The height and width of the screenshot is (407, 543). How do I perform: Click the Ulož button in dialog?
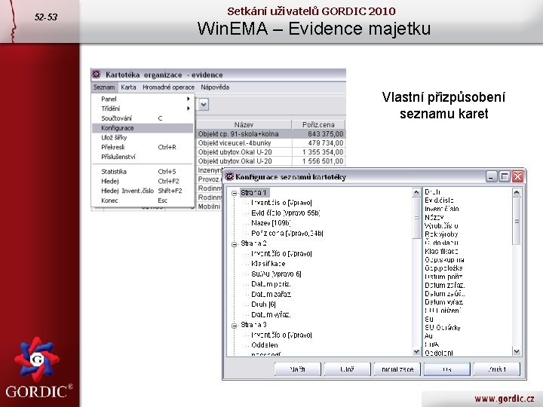pyautogui.click(x=348, y=369)
